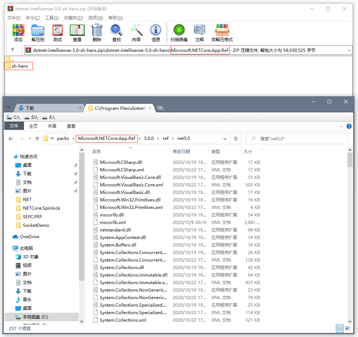358x337 pixels.
Task: Open WinRAR address path dropdown
Action: tap(349, 50)
